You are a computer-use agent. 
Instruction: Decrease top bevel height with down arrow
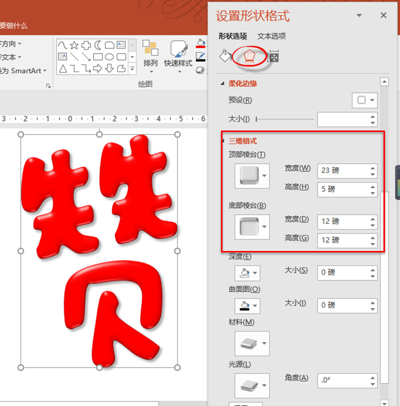(372, 193)
